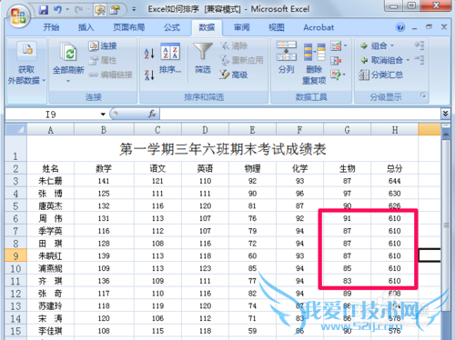Sort descending Z to A icon
This screenshot has height=340, width=455.
click(149, 75)
